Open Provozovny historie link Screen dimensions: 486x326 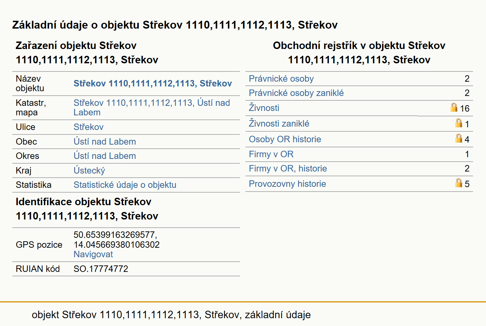[287, 184]
